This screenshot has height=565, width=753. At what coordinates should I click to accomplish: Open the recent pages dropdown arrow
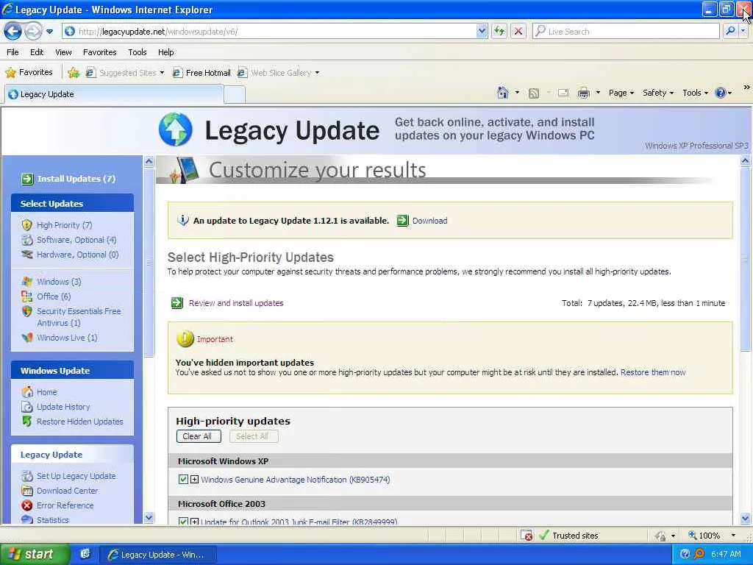tap(49, 32)
